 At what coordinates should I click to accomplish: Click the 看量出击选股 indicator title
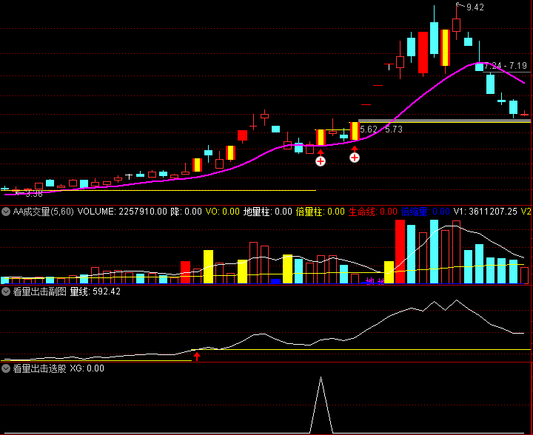tap(39, 368)
